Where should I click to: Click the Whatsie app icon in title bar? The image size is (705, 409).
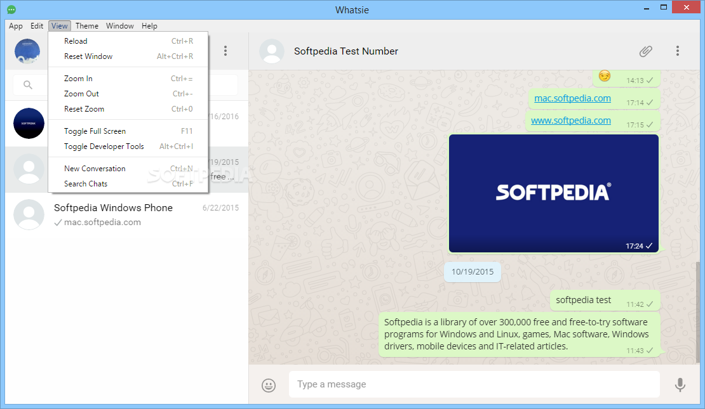11,10
